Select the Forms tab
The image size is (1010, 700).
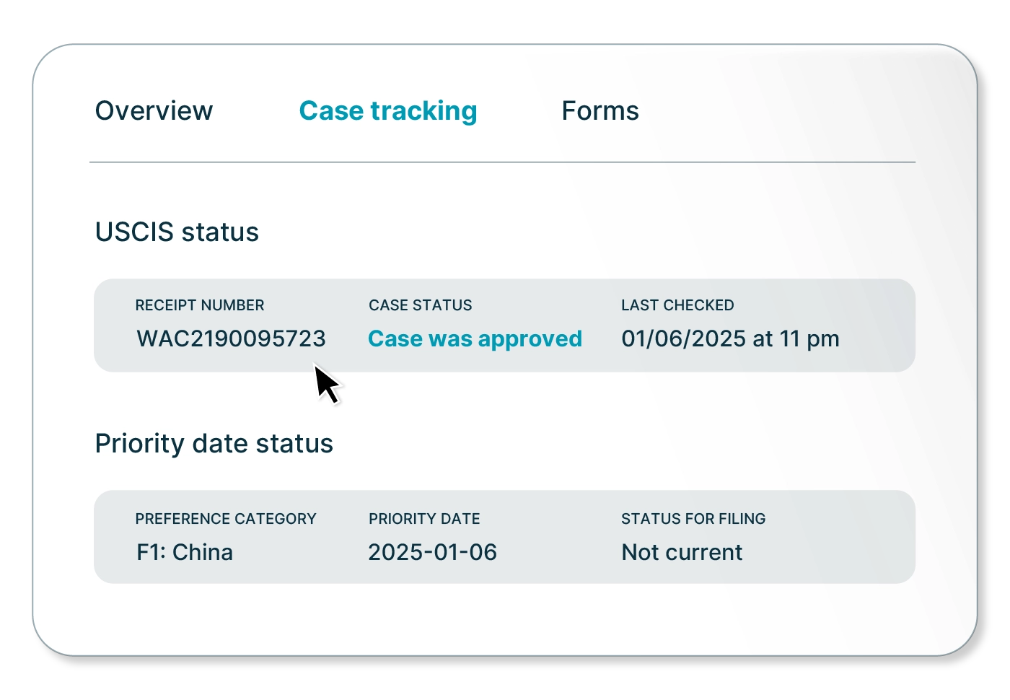point(600,110)
